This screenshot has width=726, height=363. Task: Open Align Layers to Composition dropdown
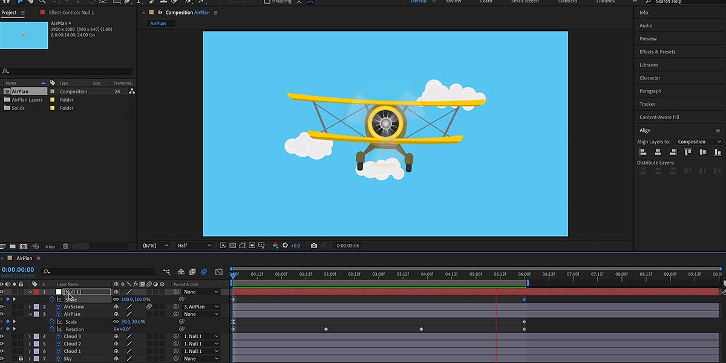pos(699,142)
